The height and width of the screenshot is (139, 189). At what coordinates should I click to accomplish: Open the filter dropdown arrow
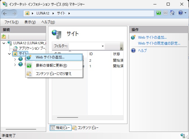[103, 46]
